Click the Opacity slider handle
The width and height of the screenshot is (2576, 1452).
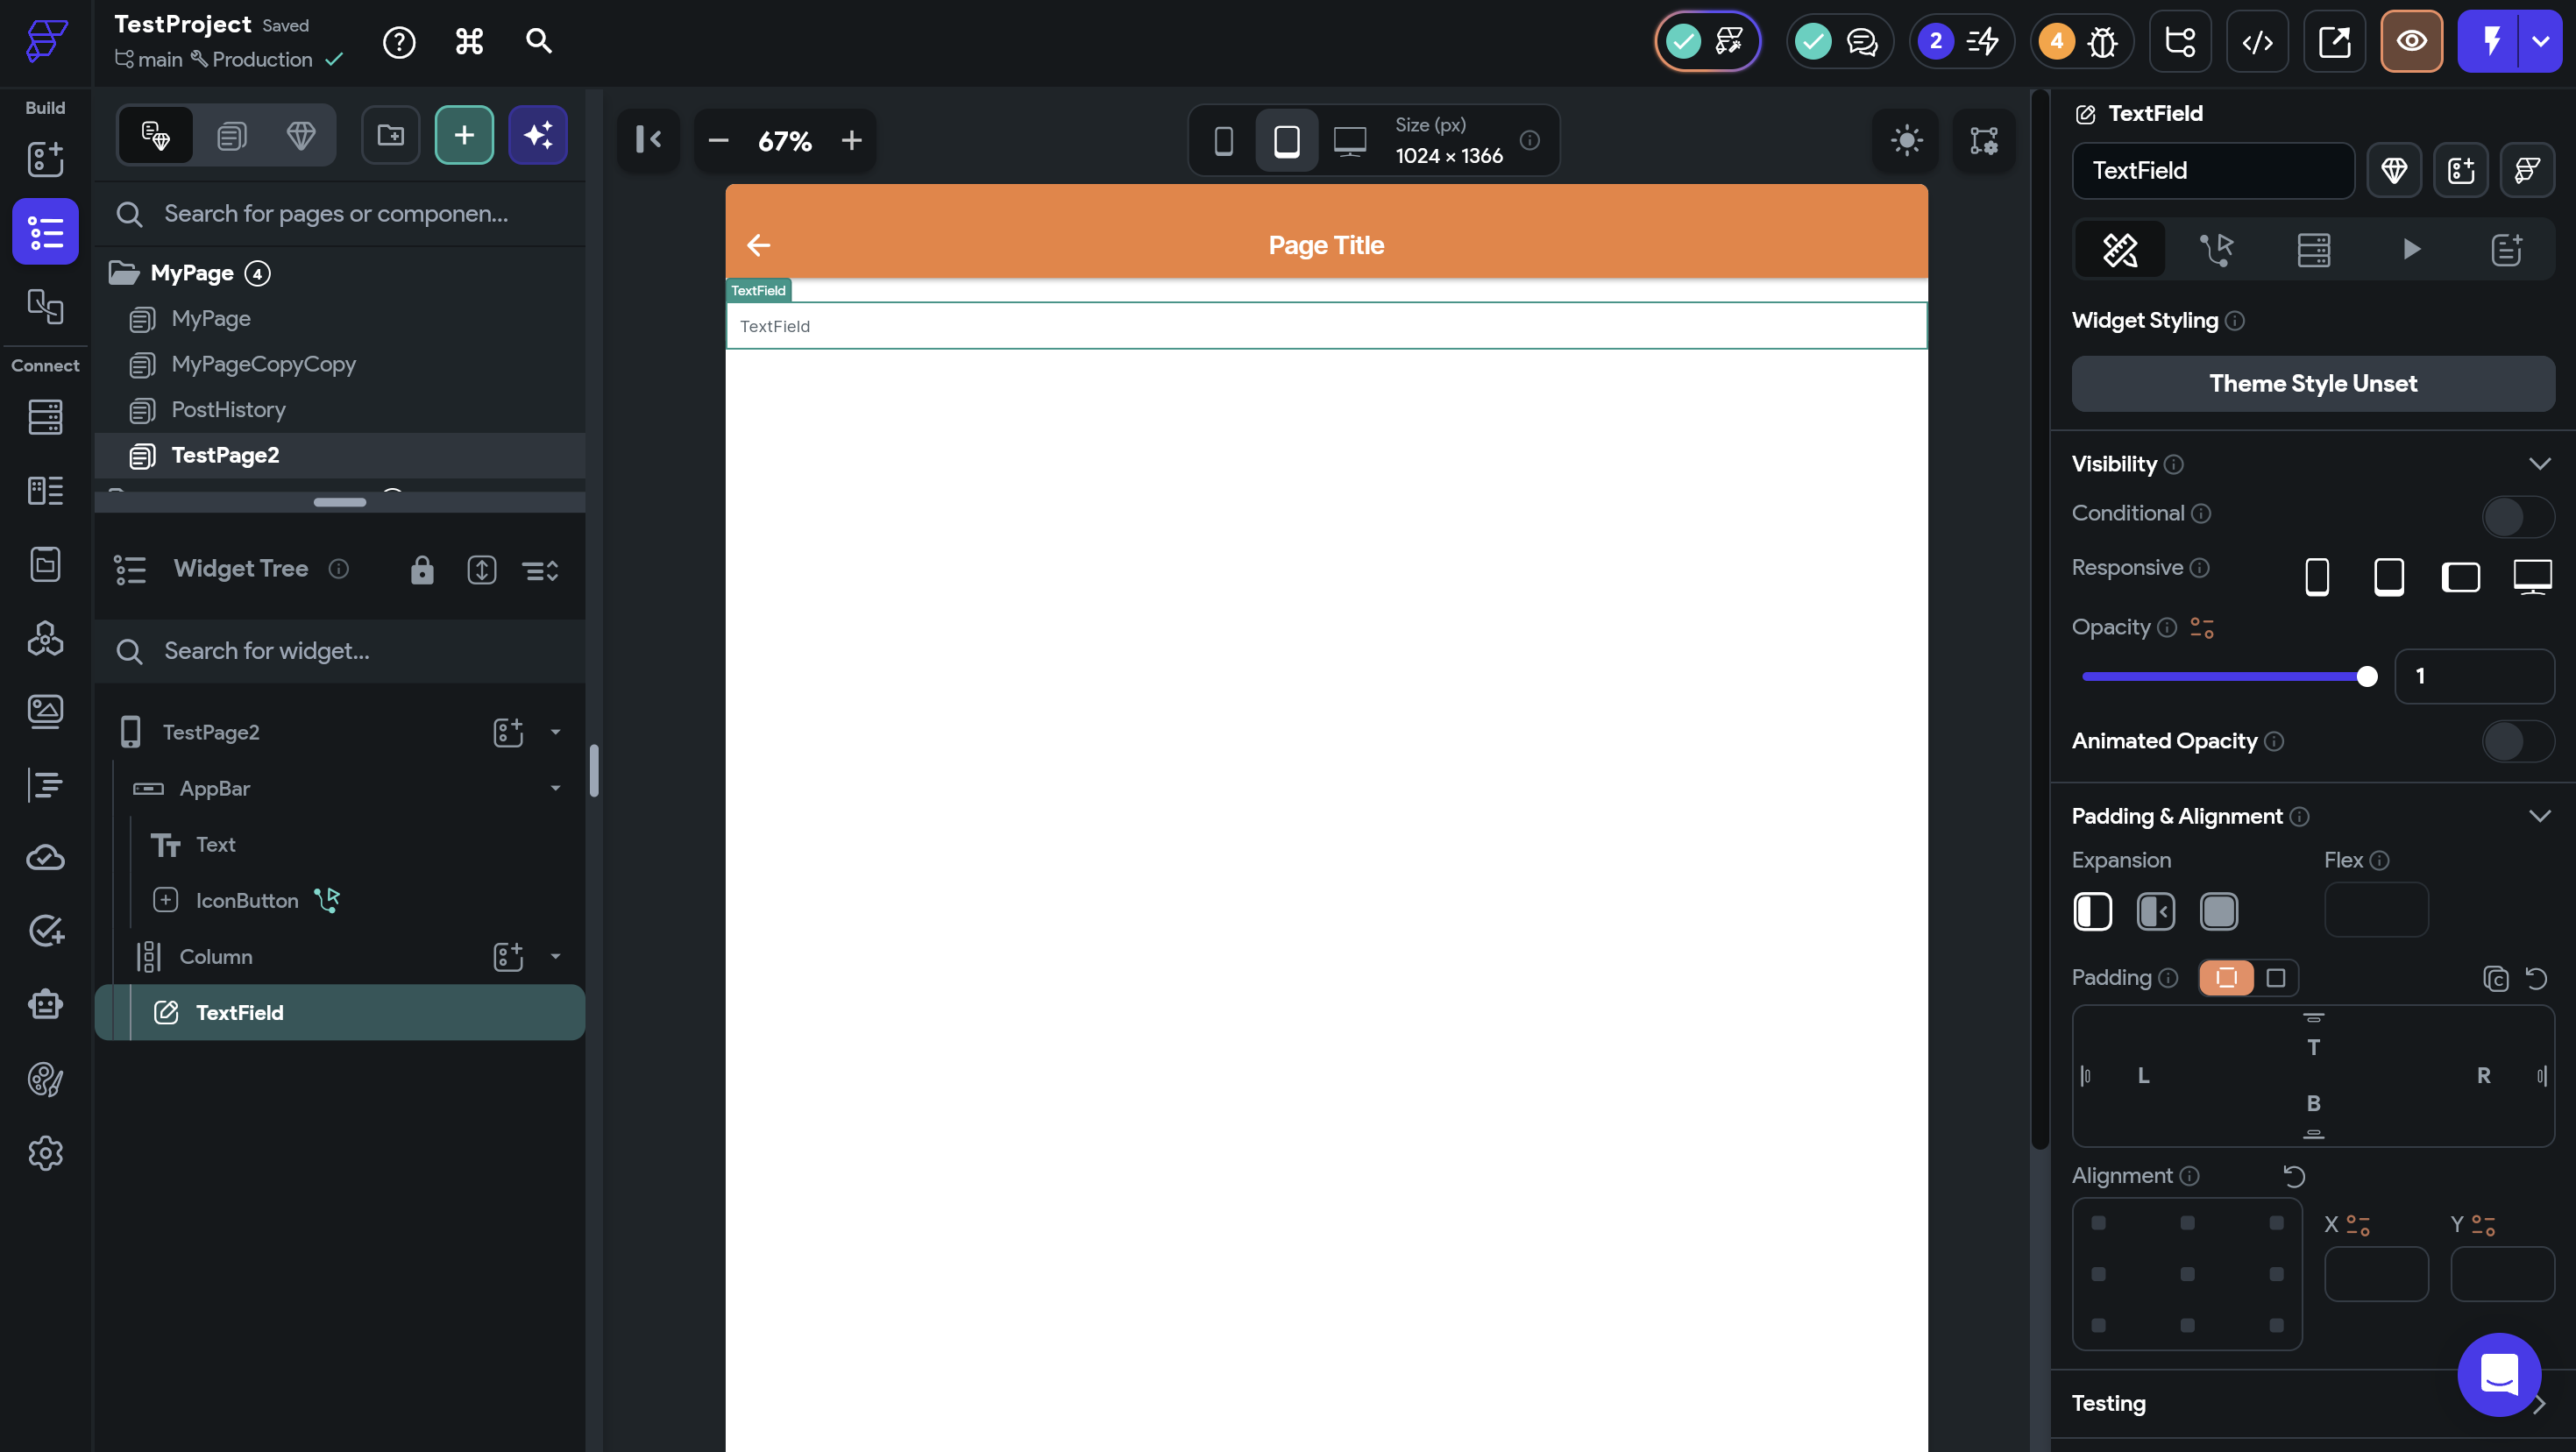pyautogui.click(x=2366, y=677)
